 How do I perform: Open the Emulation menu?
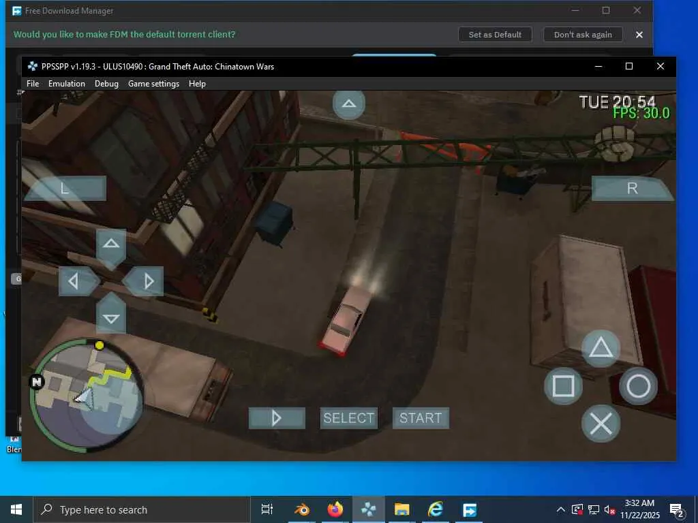pyautogui.click(x=67, y=84)
